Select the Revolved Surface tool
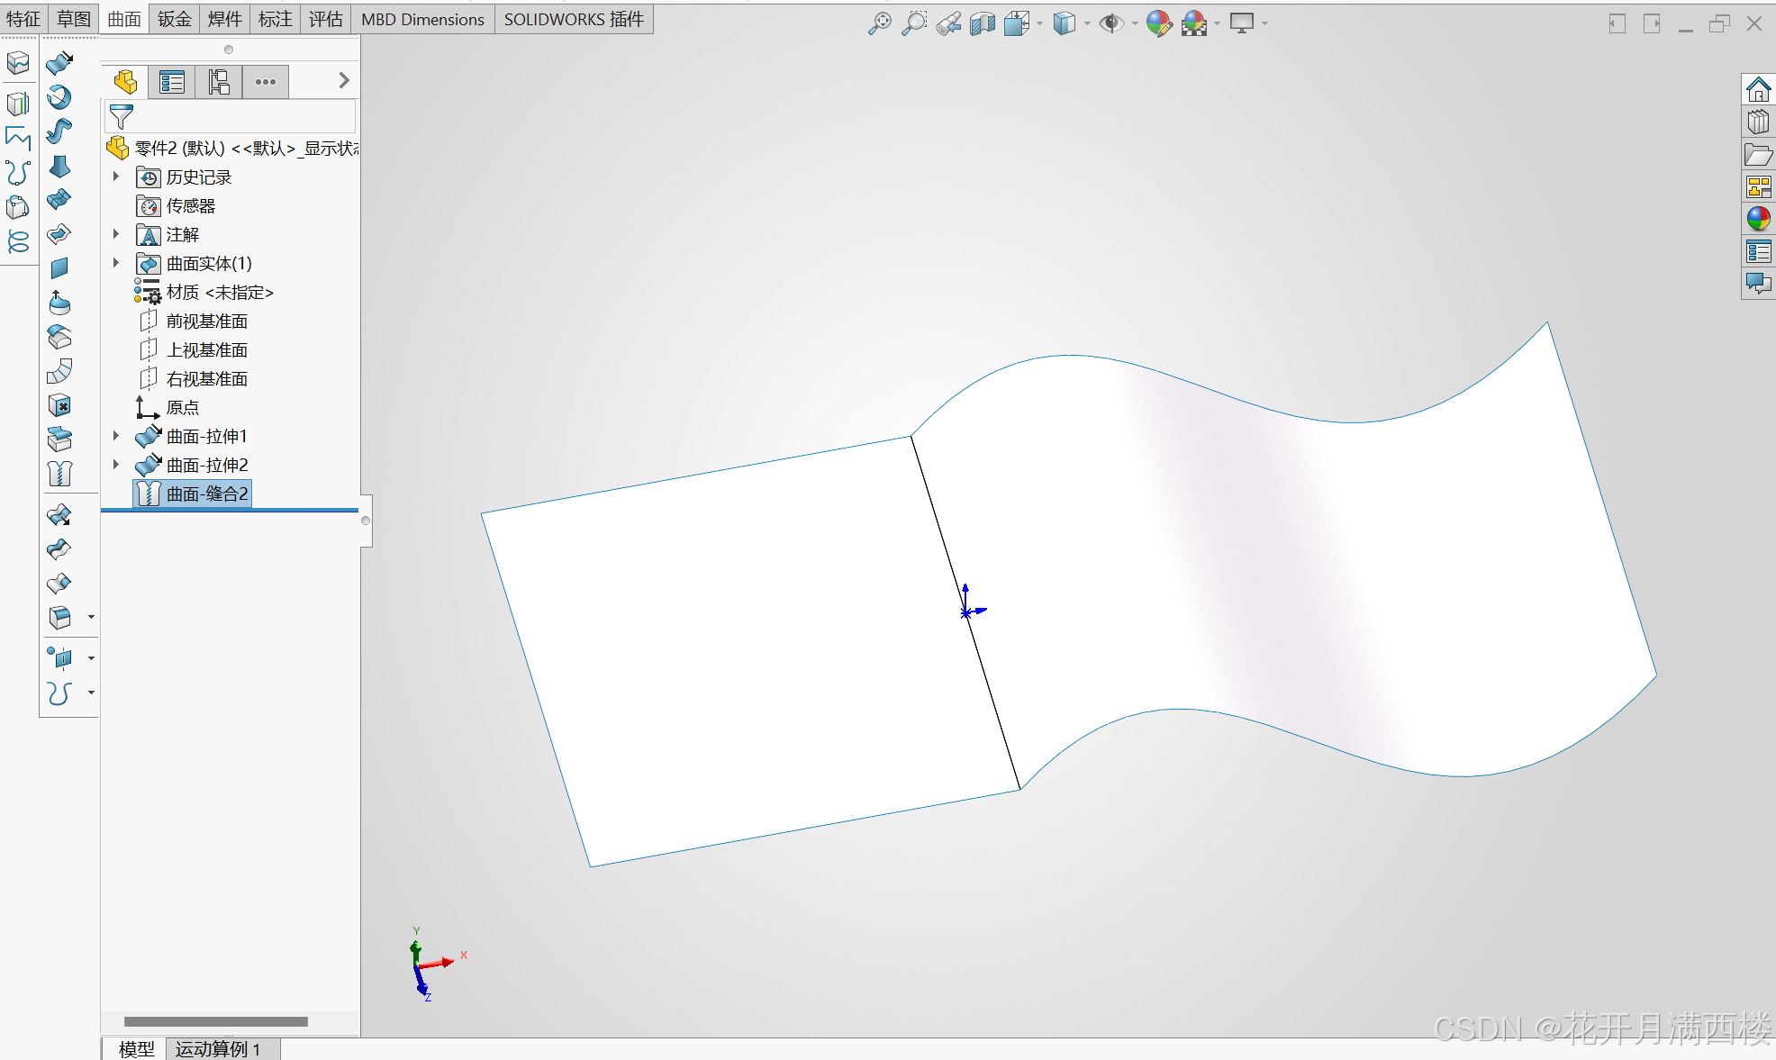This screenshot has height=1060, width=1776. 59,97
